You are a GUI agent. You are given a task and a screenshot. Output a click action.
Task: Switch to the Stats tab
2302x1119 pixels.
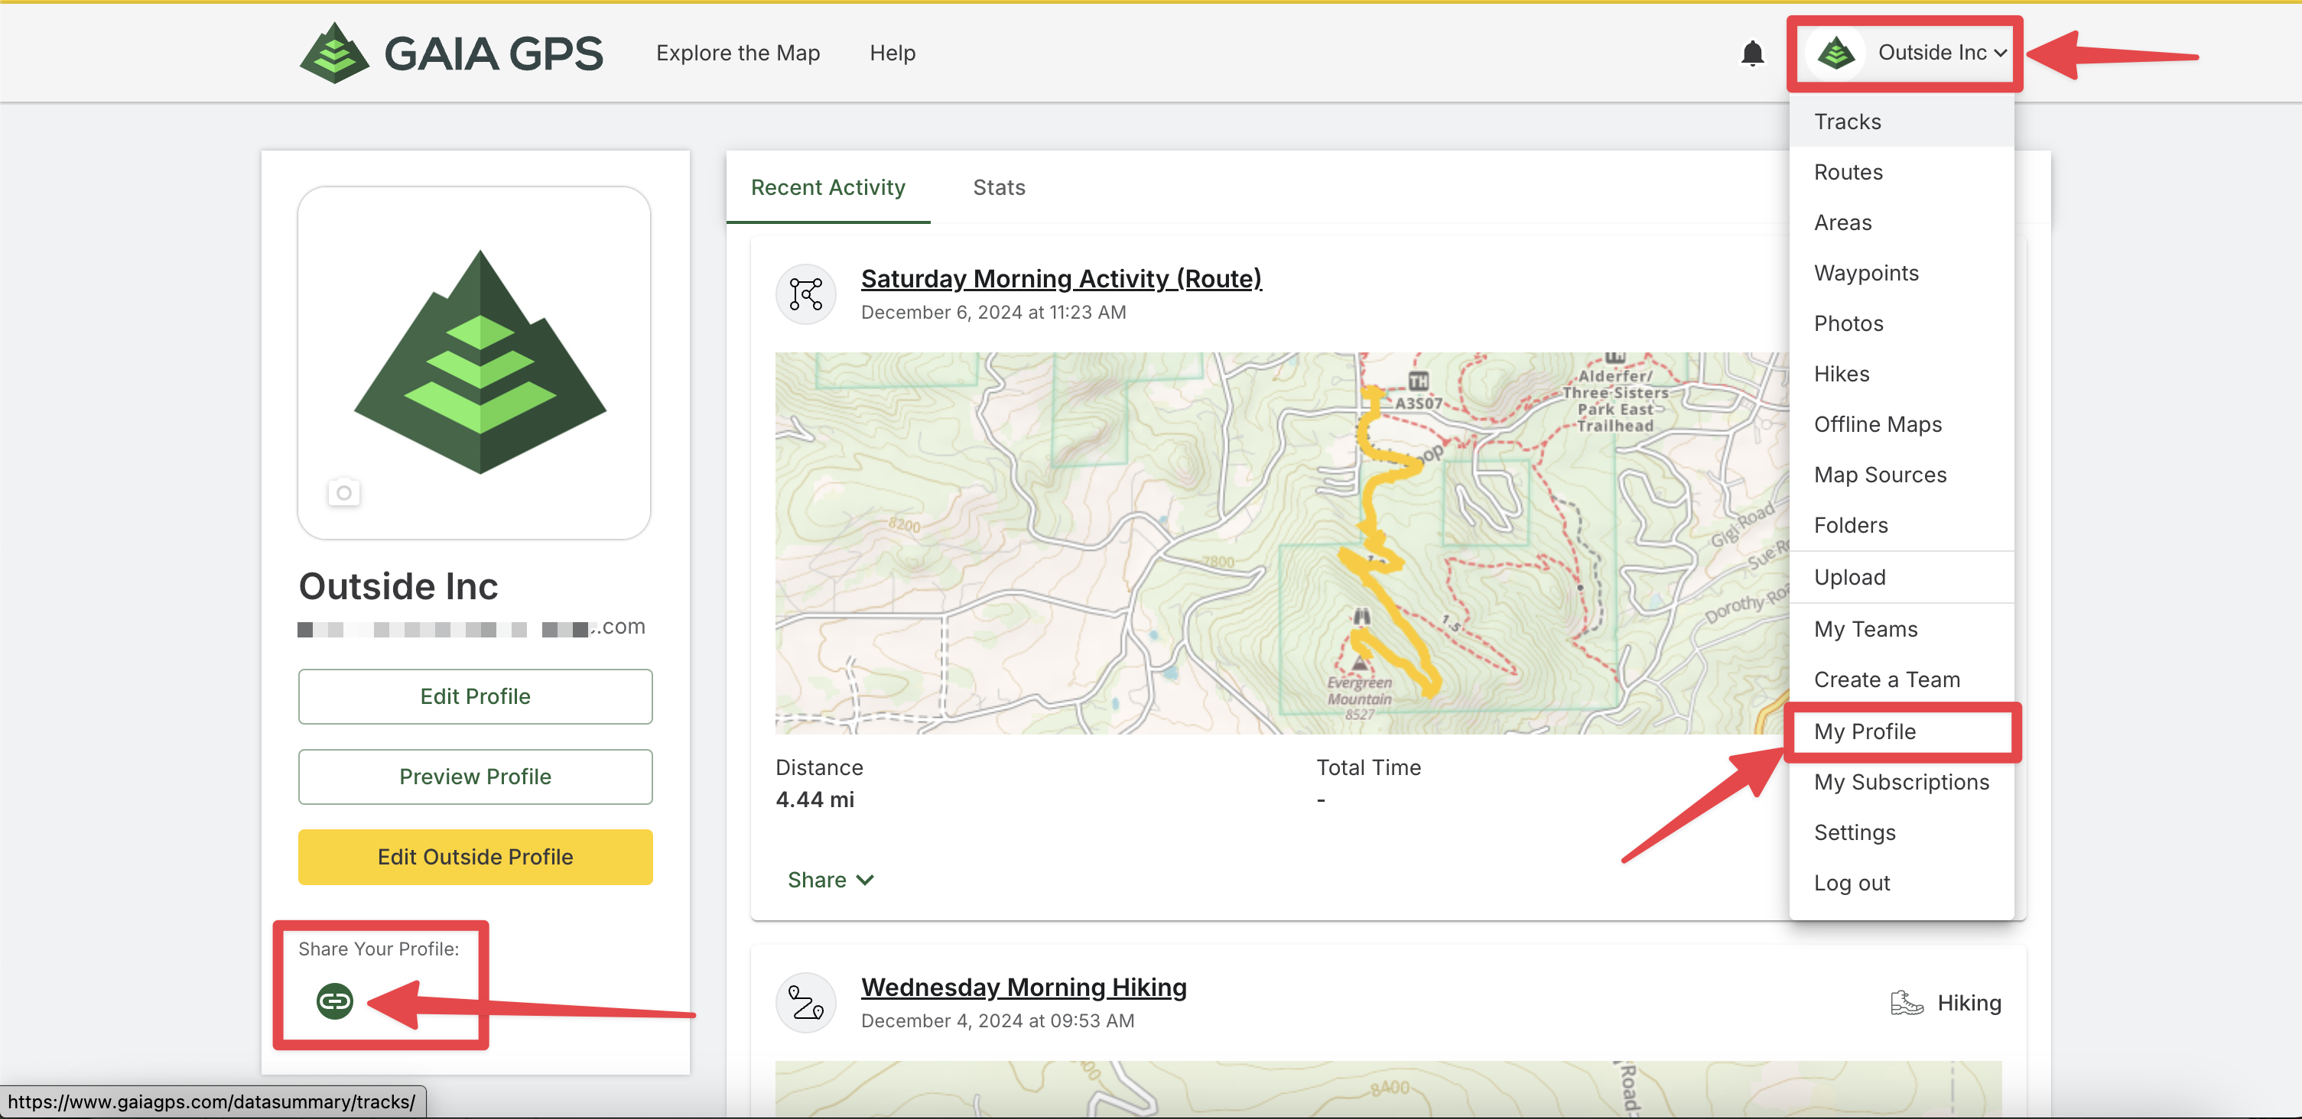[998, 187]
